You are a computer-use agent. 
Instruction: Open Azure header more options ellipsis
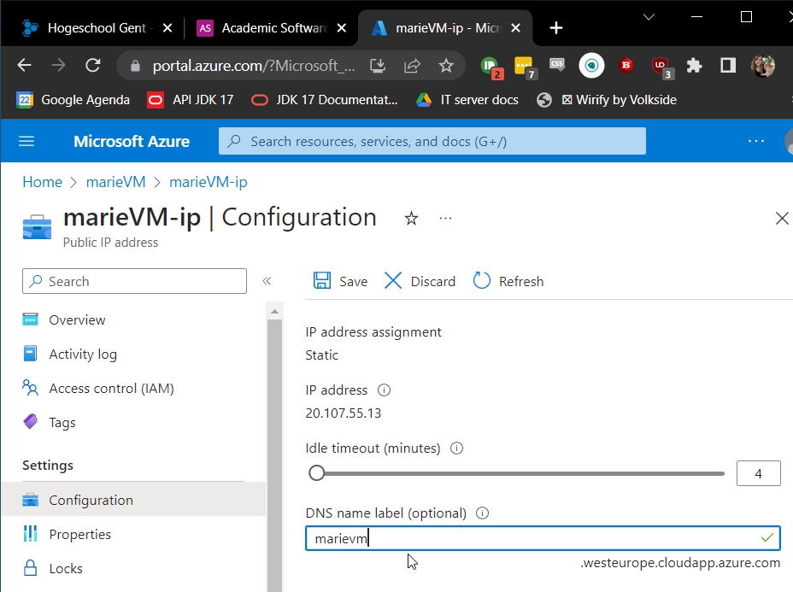coord(756,141)
